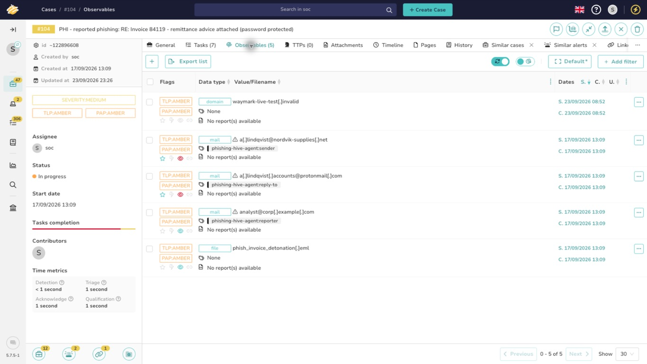The width and height of the screenshot is (647, 364).
Task: Check the select-all observables checkbox
Action: [150, 82]
